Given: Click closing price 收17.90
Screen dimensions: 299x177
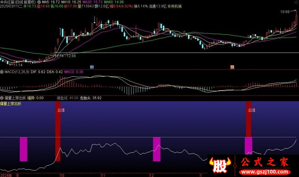Looking at the screenshot, I should tap(71, 6).
